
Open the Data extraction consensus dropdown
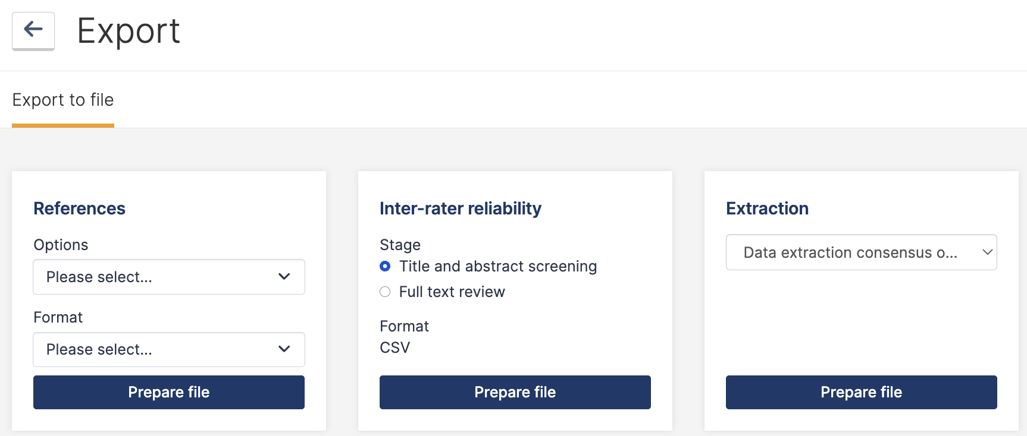point(851,252)
